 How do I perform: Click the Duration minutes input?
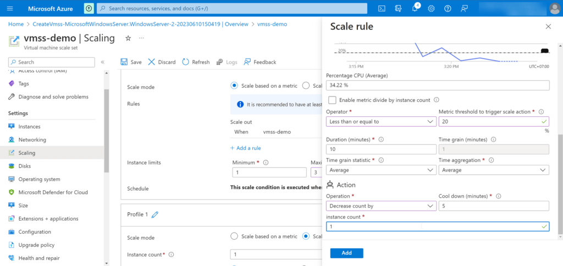[x=382, y=149]
